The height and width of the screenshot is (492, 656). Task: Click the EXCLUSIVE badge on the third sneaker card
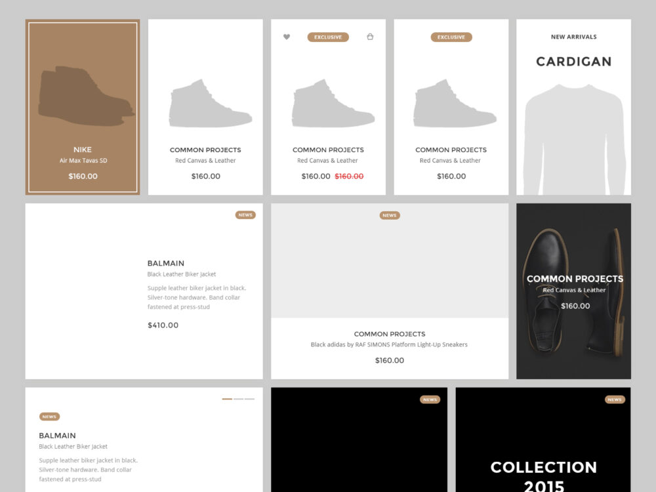[x=328, y=37]
